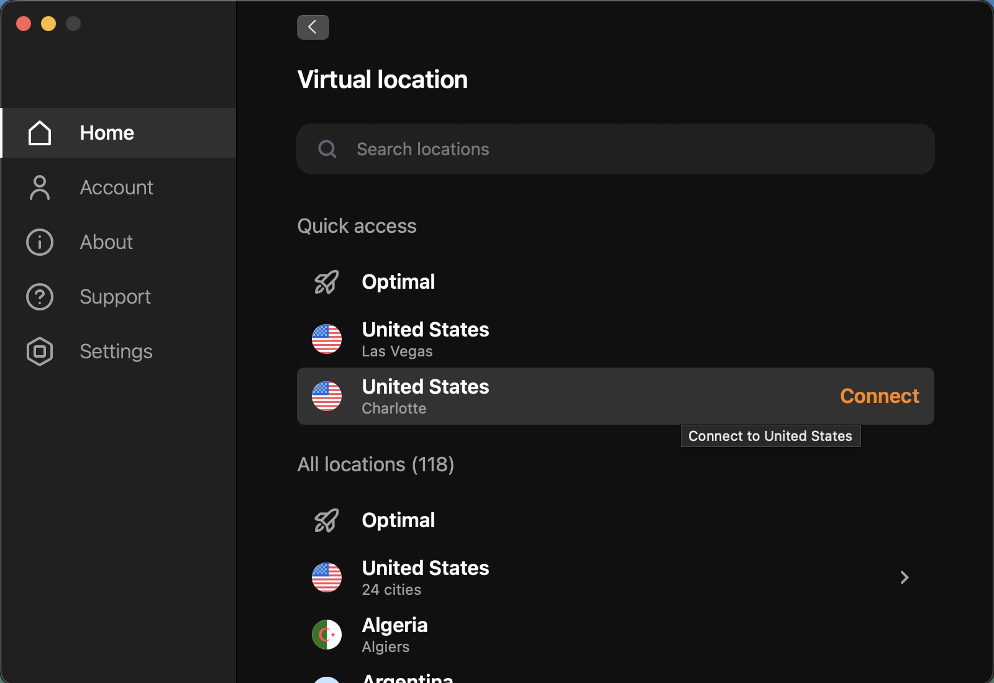Click the rocket icon under All locations
Viewport: 994px width, 683px height.
tap(326, 520)
